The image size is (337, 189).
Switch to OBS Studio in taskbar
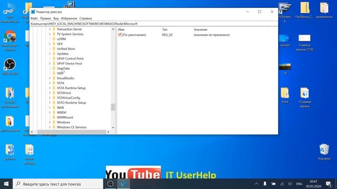pyautogui.click(x=111, y=184)
